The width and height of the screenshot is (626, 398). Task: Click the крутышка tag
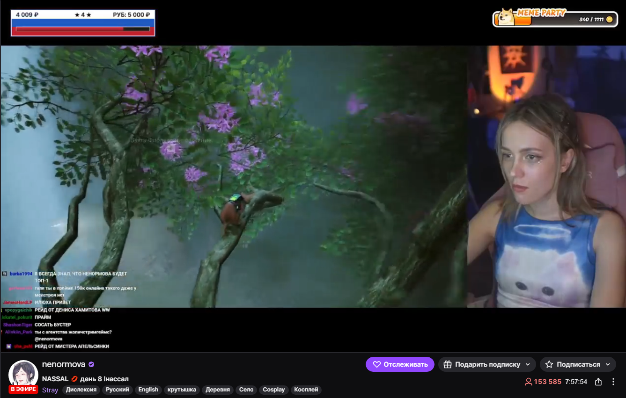pos(182,390)
